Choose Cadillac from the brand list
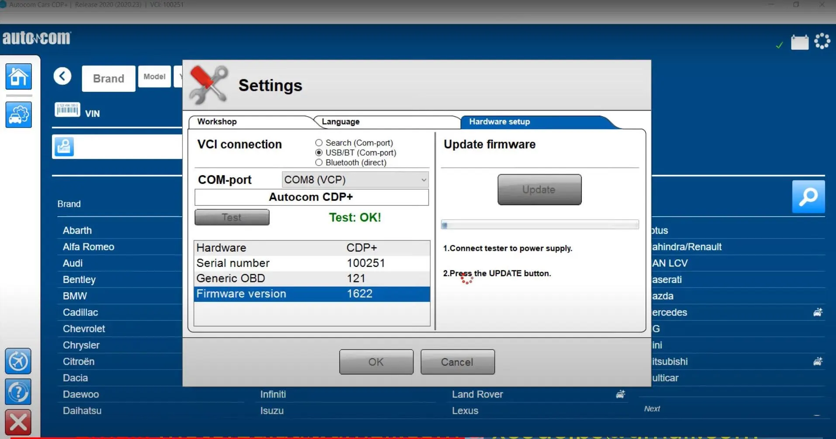 point(80,312)
